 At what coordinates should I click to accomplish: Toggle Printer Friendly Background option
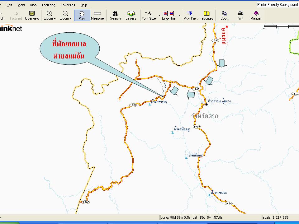(277, 5)
